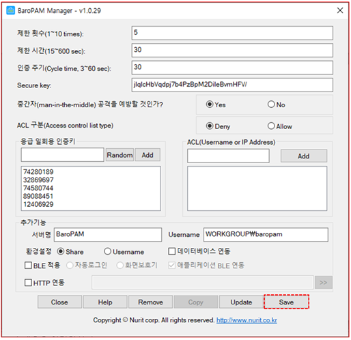Click the Update button

tap(241, 302)
